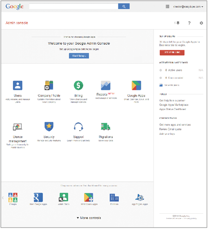
Task: Click the blue search magnifier button
Action: click(x=124, y=6)
